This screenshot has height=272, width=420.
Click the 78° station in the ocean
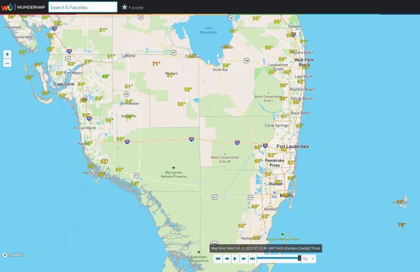tap(401, 225)
